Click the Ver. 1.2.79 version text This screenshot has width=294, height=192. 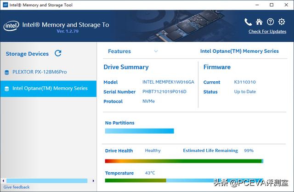click(x=68, y=31)
